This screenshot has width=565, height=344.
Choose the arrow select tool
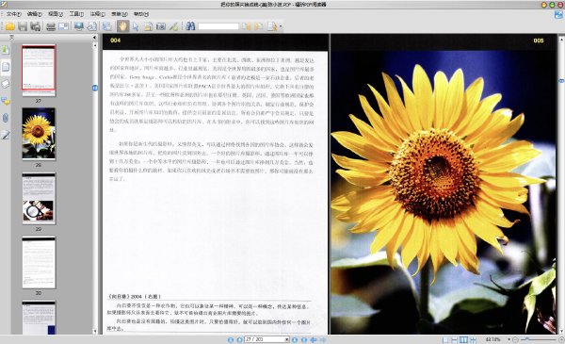pyautogui.click(x=136, y=26)
